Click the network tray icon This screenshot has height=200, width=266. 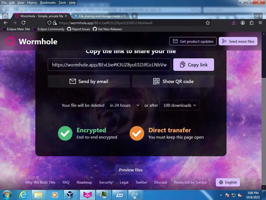coord(234,195)
